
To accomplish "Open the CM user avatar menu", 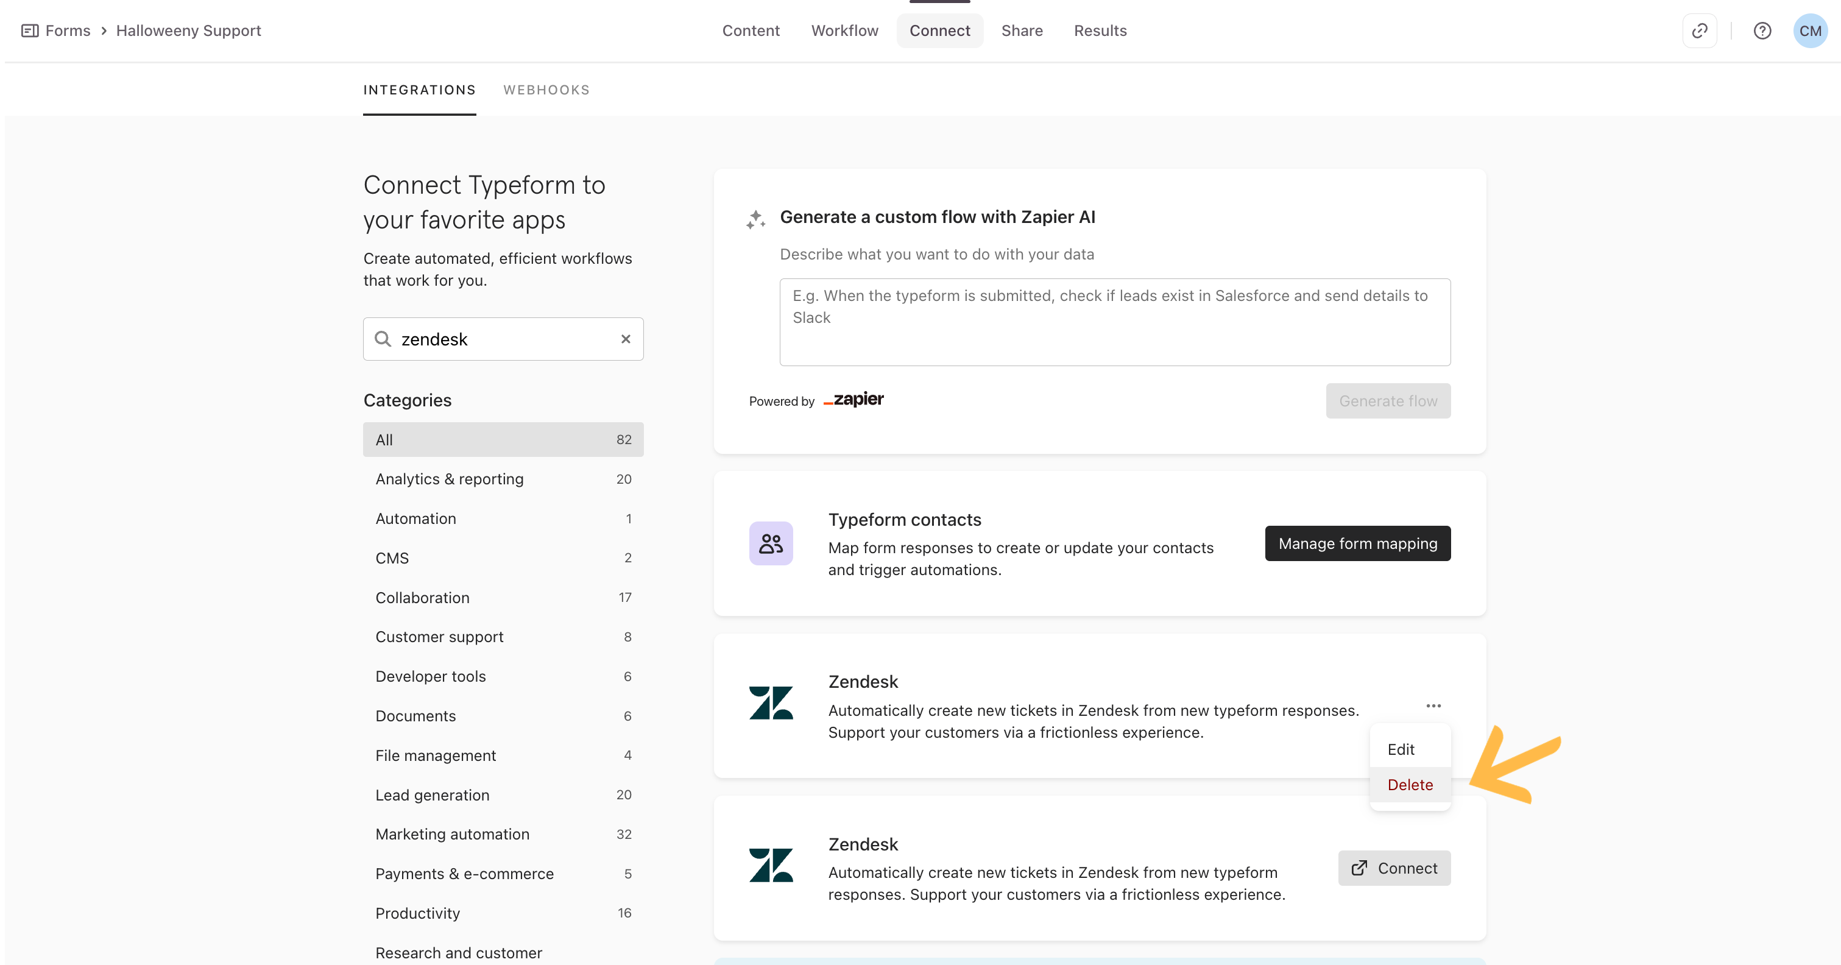I will (1809, 30).
